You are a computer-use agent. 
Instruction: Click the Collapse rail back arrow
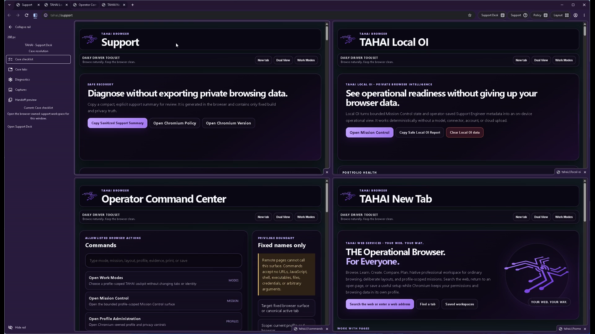click(10, 27)
